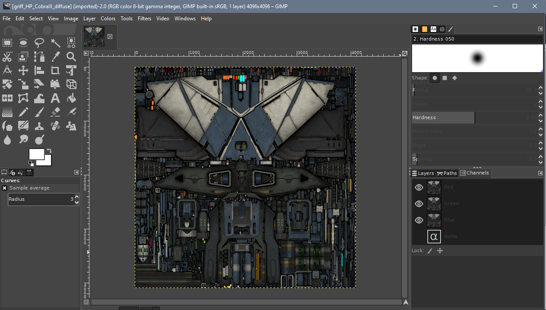Select the Select by Color tool
This screenshot has height=310, width=546.
(x=71, y=42)
